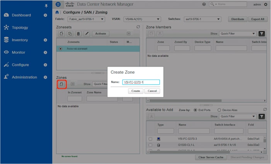
Task: Open the Configure menu
Action: [20, 65]
